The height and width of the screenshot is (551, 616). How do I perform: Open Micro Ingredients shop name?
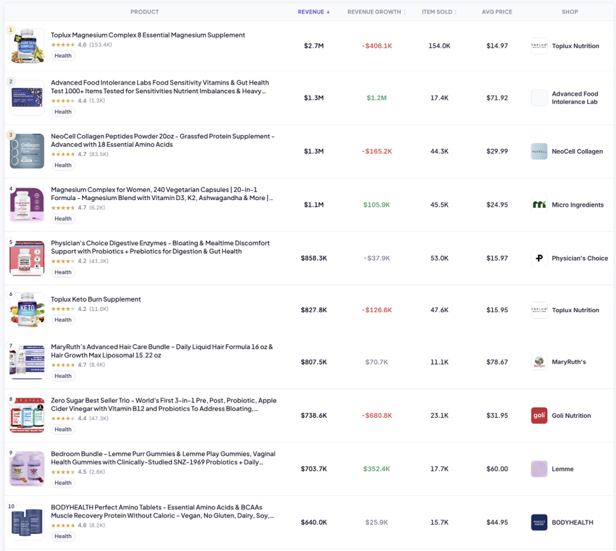[577, 205]
